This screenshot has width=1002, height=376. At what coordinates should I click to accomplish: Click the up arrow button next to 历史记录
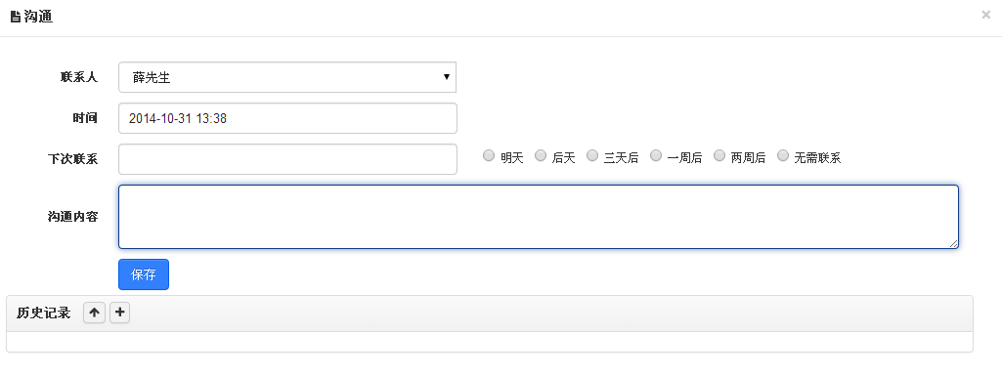tap(95, 313)
